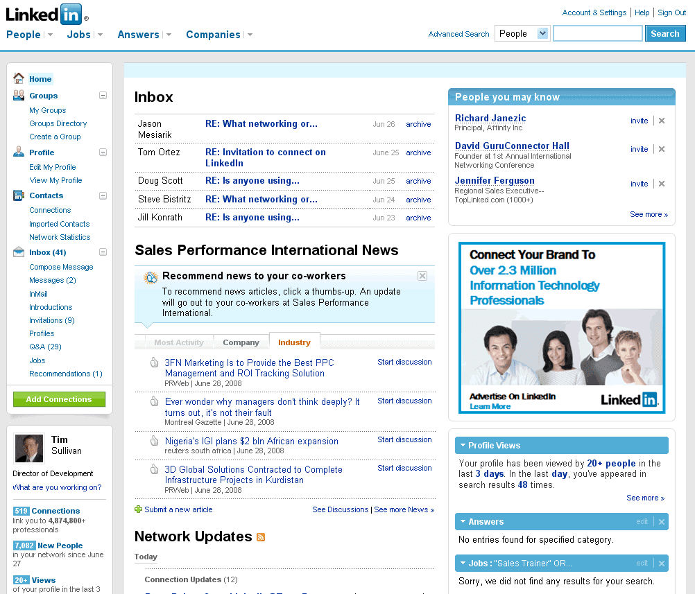The height and width of the screenshot is (594, 695).
Task: Archive the message from Doug Scott
Action: coord(418,181)
